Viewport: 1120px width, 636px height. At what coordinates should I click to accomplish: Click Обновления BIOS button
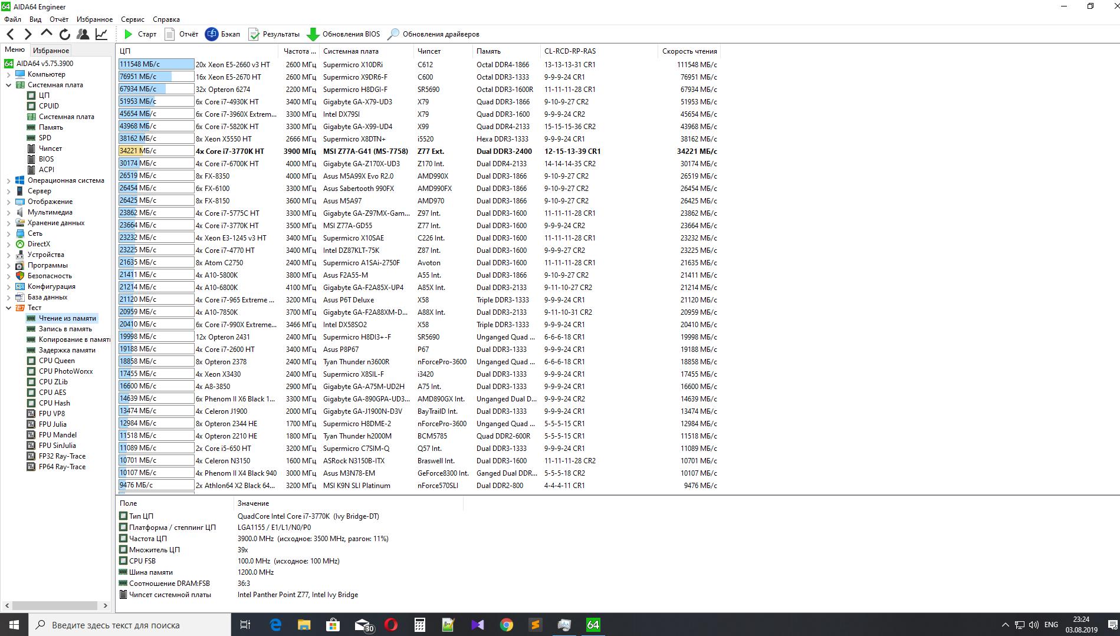coord(344,34)
